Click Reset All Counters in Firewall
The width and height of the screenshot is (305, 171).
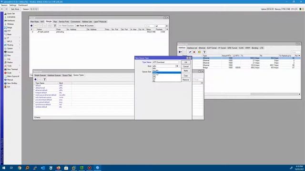click(x=85, y=26)
